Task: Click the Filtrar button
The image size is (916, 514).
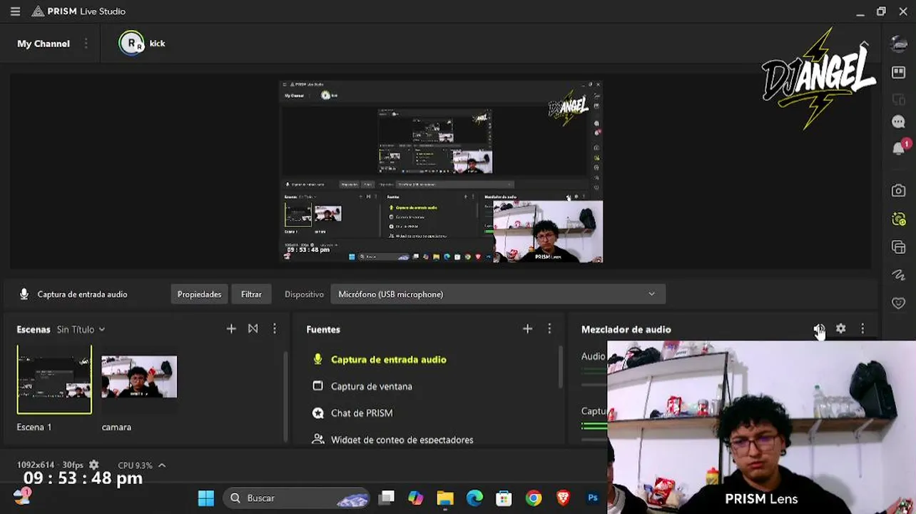Action: 251,294
